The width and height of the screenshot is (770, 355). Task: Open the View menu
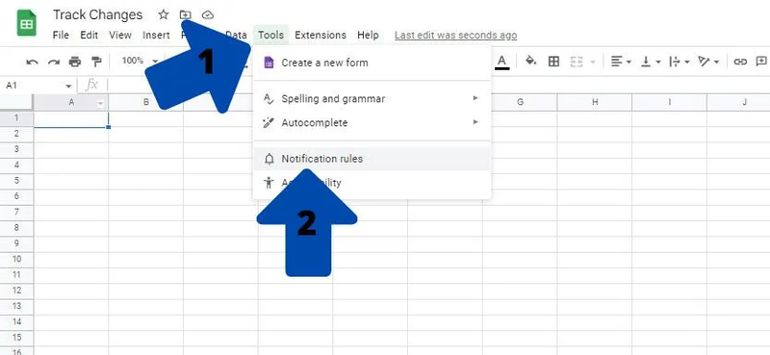tap(120, 36)
